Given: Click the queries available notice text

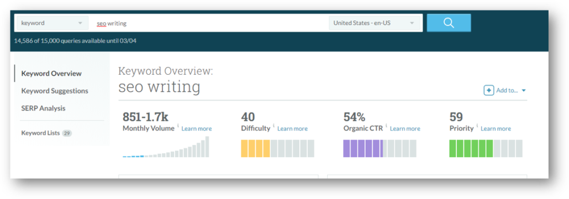Looking at the screenshot, I should pos(75,41).
